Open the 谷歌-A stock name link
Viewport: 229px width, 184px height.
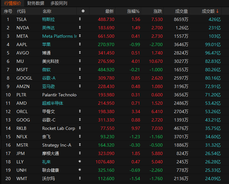pos(49,78)
